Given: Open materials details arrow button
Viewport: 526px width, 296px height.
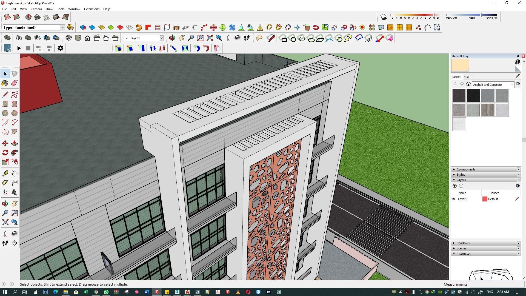Looking at the screenshot, I should pos(518,84).
